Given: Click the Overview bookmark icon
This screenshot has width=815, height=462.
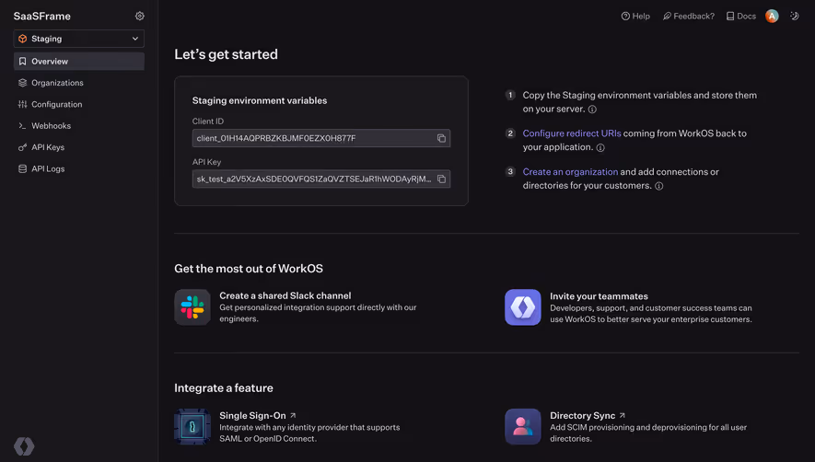Looking at the screenshot, I should pyautogui.click(x=22, y=62).
